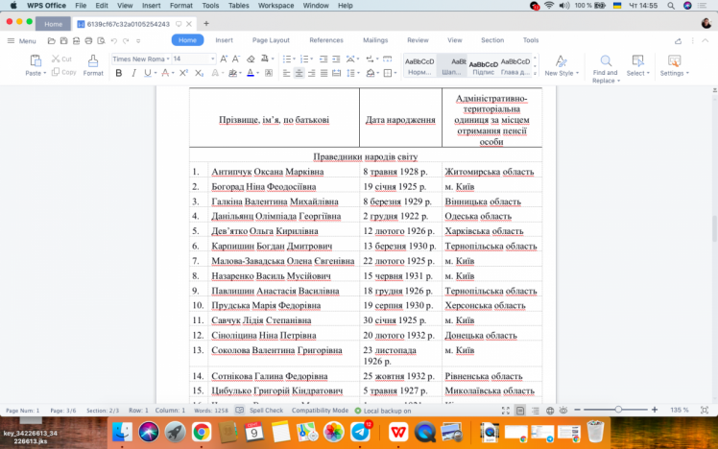
Task: Click the Undo arrow icon
Action: click(x=113, y=40)
